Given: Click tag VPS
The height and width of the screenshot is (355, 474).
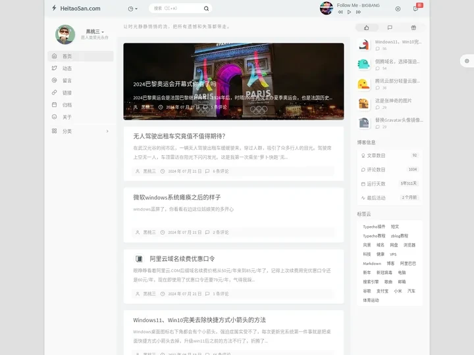Looking at the screenshot, I should (x=393, y=254).
